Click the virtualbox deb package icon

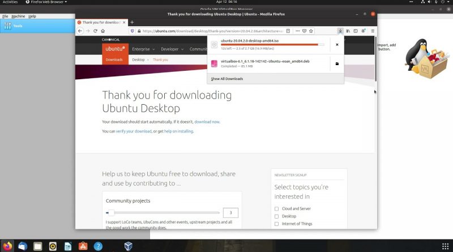click(x=214, y=63)
